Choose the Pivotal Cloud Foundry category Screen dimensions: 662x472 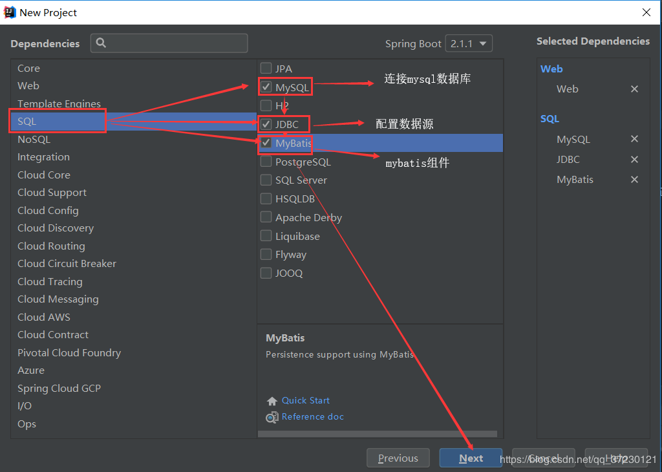click(133, 352)
